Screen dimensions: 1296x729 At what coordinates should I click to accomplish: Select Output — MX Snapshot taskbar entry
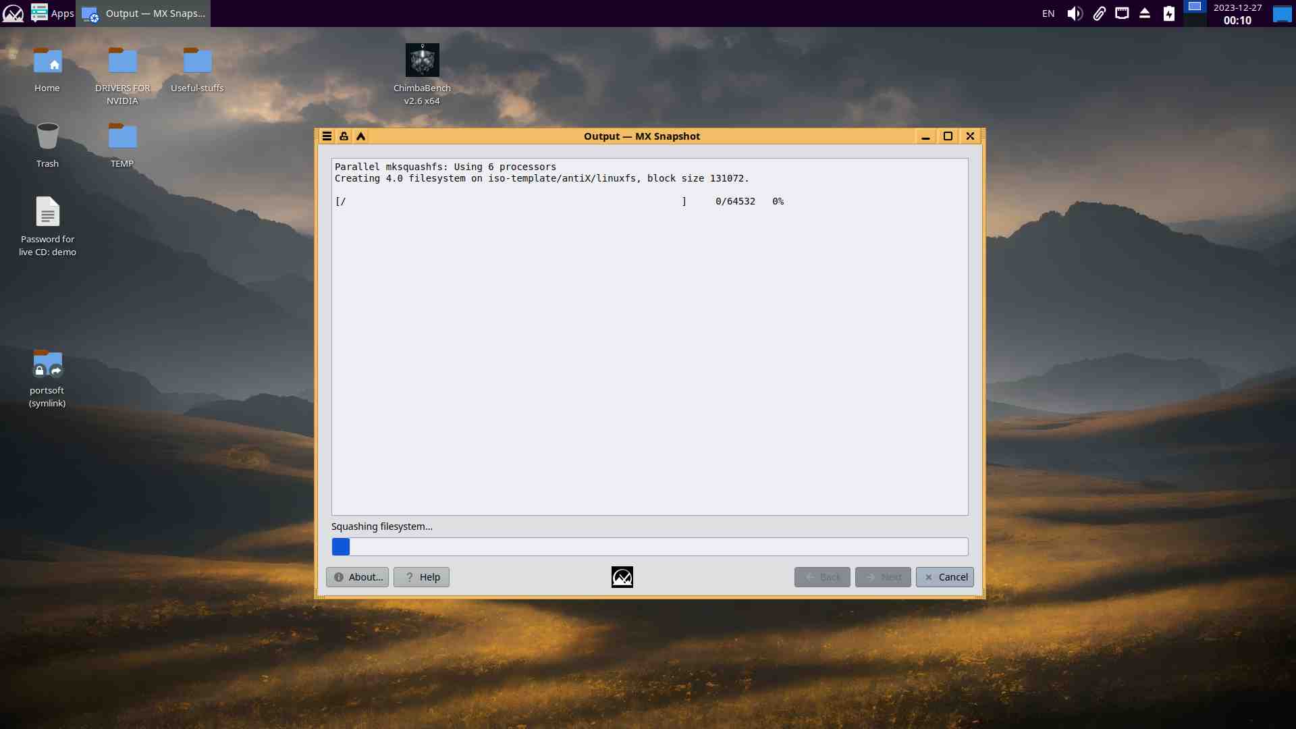144,13
